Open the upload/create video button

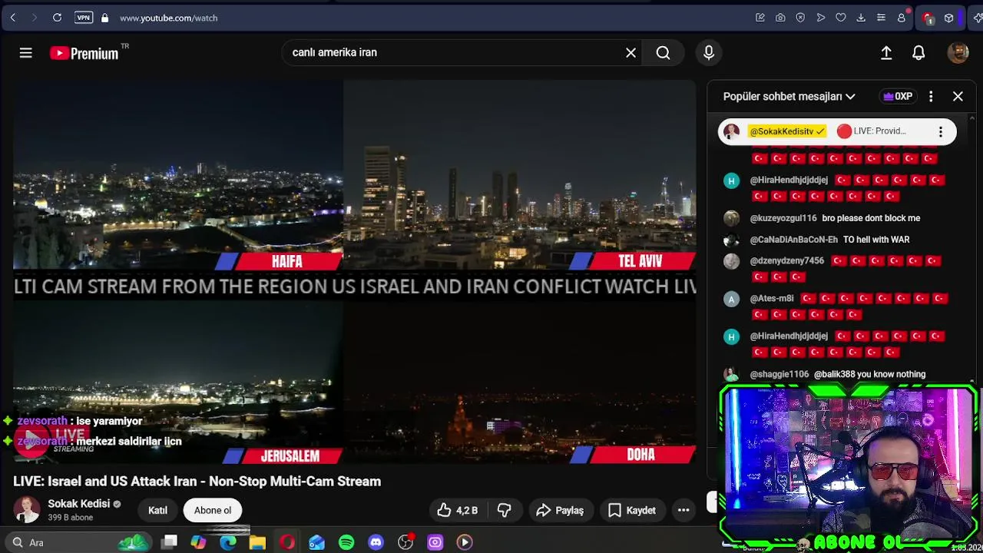[886, 52]
